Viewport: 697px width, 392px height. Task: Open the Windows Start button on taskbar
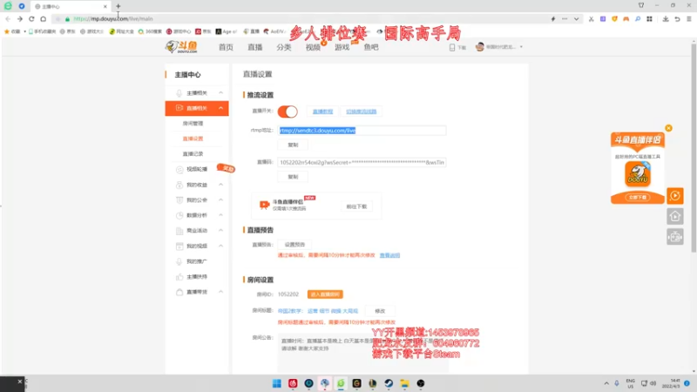click(x=276, y=383)
